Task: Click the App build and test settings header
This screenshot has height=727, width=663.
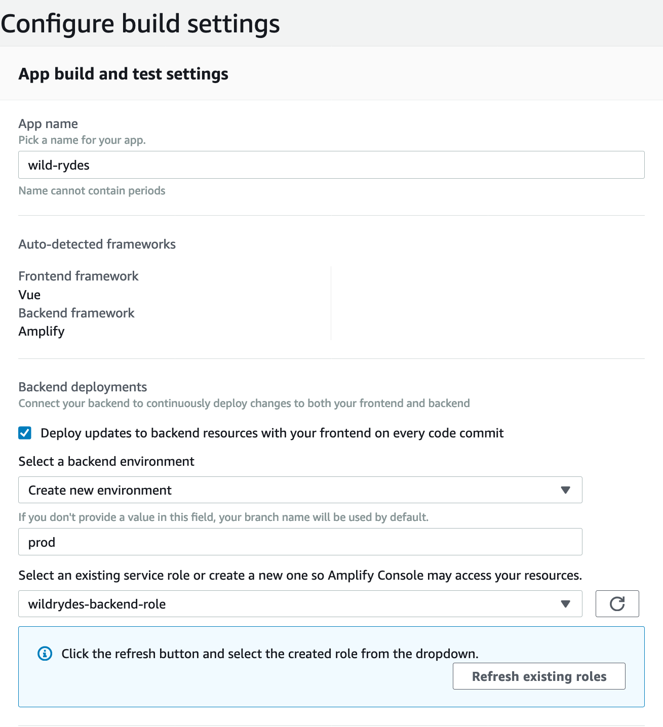Action: [x=124, y=74]
